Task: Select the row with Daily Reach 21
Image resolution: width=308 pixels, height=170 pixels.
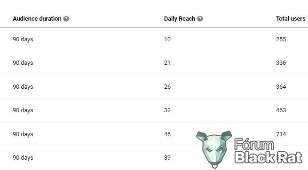Action: pyautogui.click(x=154, y=63)
